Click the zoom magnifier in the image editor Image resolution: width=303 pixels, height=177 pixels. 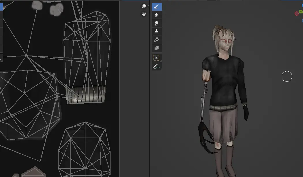click(x=144, y=6)
